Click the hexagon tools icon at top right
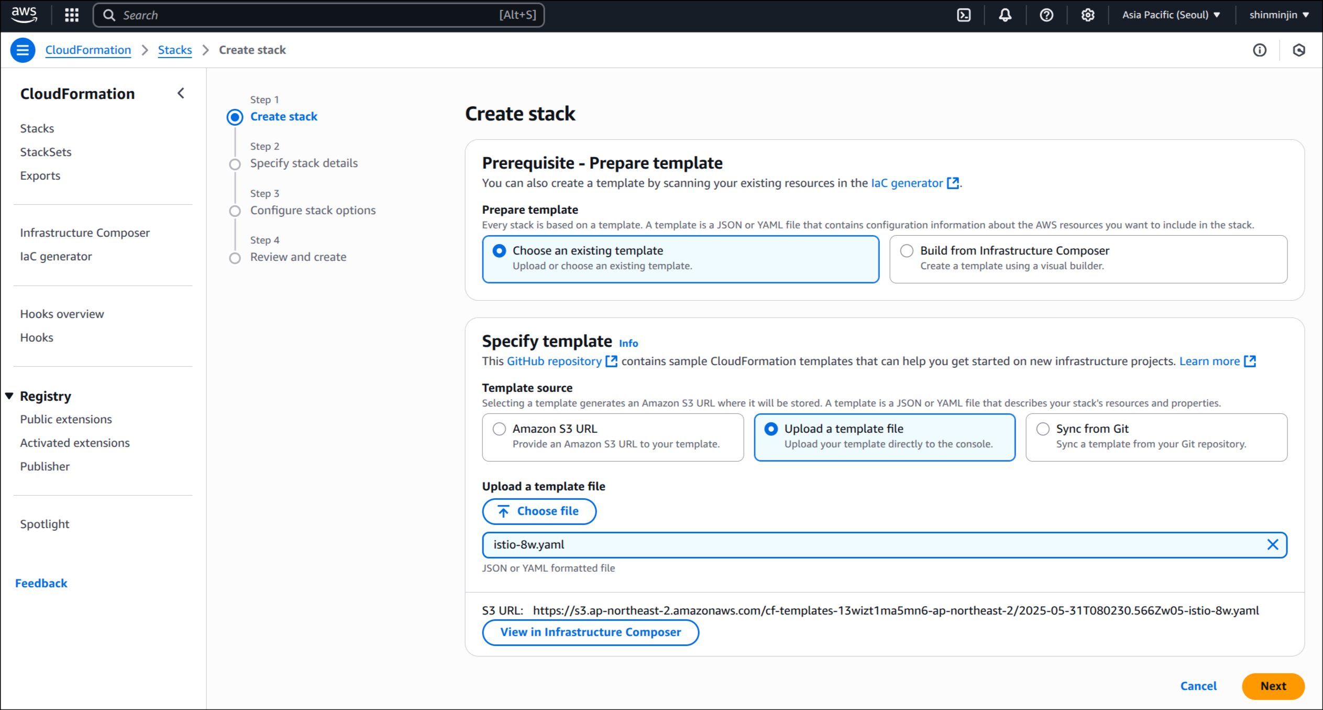 click(1299, 50)
